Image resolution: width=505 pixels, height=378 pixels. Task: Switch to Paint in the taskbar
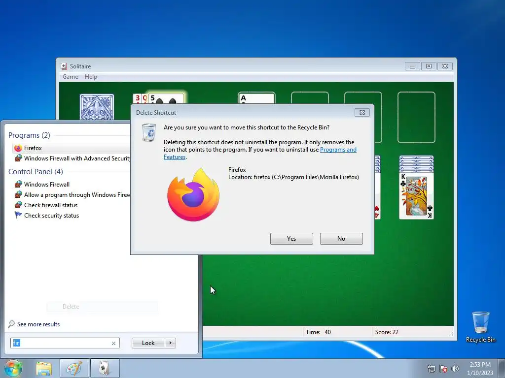point(74,368)
